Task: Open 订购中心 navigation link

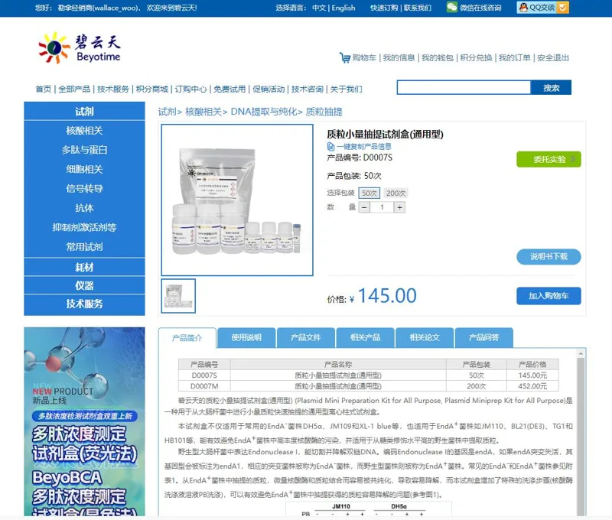Action: (190, 89)
